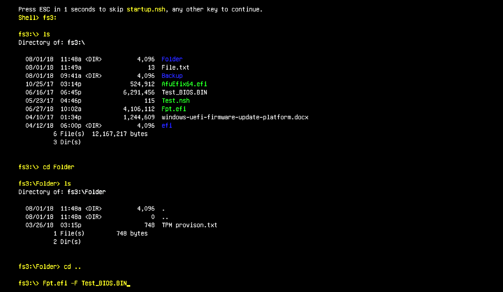Click windows-uefi-firmware-update-platform.docx file name
The width and height of the screenshot is (503, 292).
(235, 117)
